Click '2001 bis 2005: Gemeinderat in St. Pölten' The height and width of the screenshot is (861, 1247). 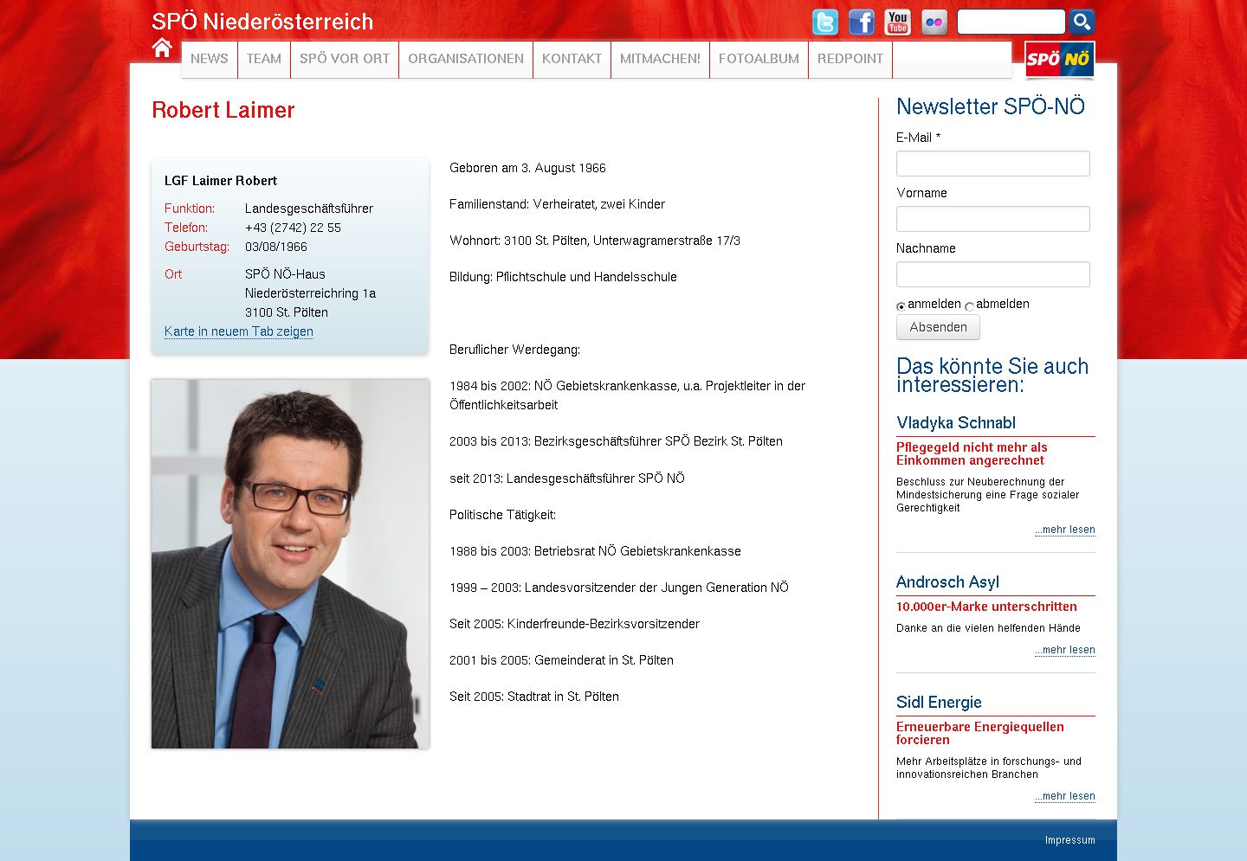(x=561, y=660)
